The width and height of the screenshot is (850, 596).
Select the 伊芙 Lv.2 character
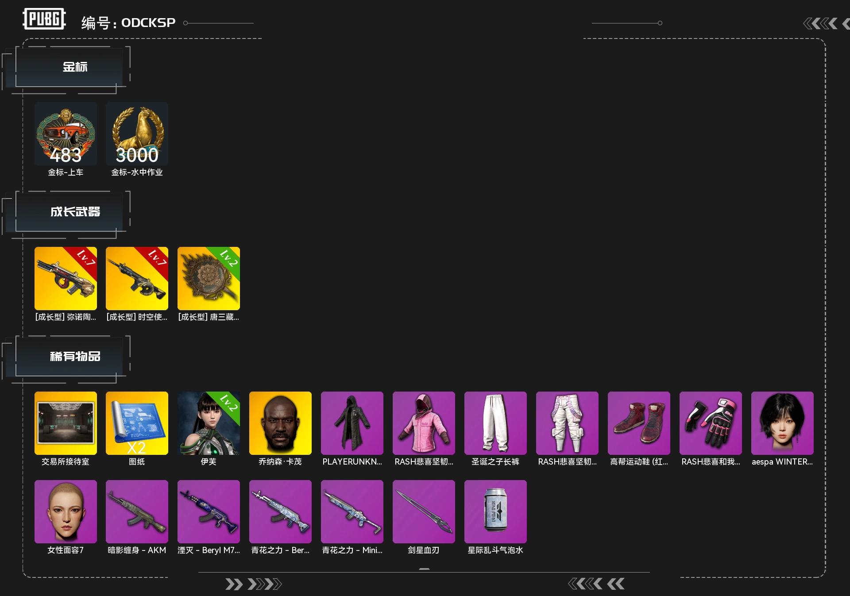[209, 423]
